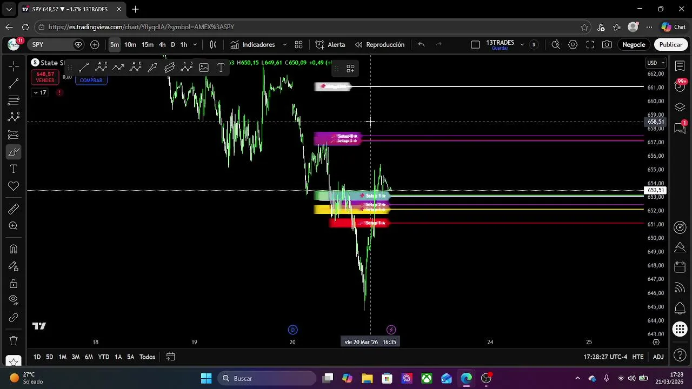Viewport: 692px width, 389px height.
Task: Click the Publicar button
Action: click(x=670, y=45)
